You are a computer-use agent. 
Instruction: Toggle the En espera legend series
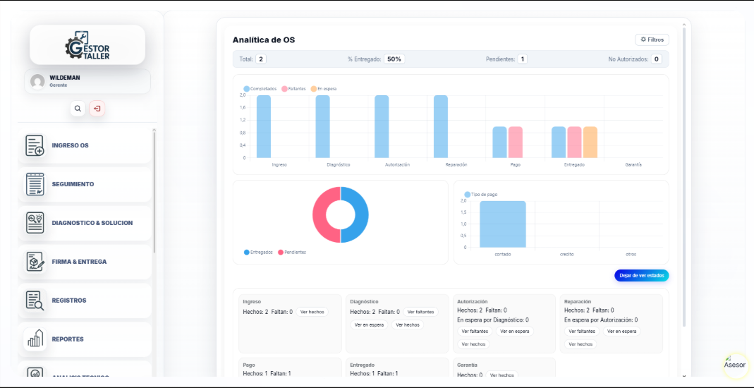[324, 89]
